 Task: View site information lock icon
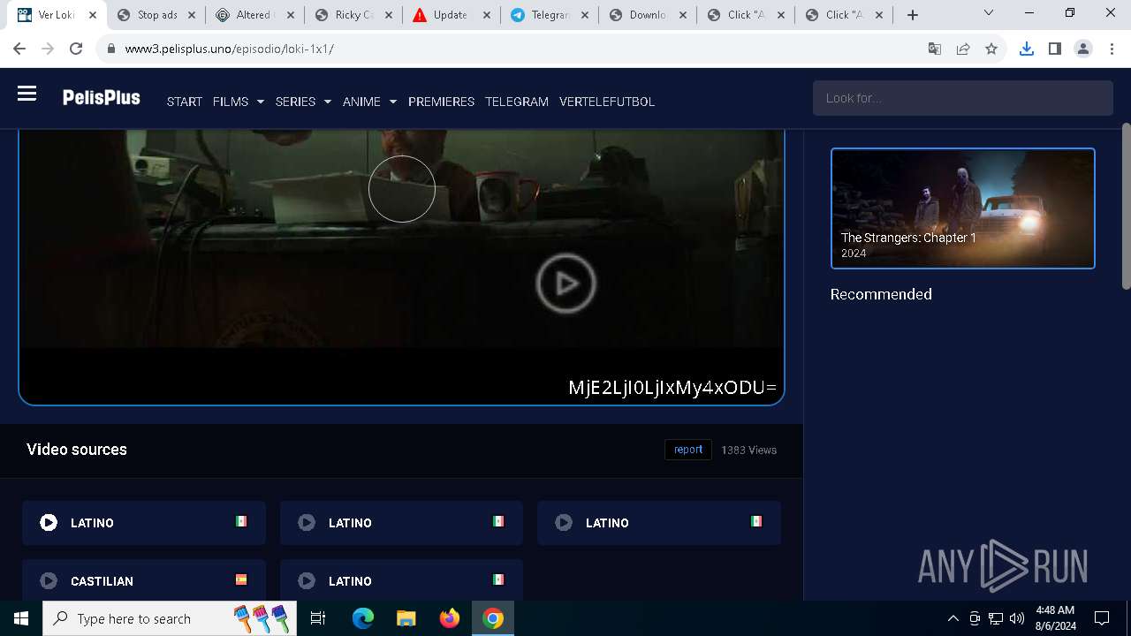[x=111, y=49]
